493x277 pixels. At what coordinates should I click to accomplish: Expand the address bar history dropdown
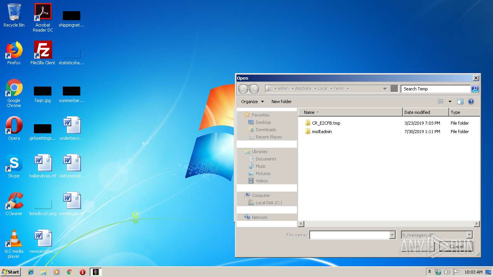[385, 89]
